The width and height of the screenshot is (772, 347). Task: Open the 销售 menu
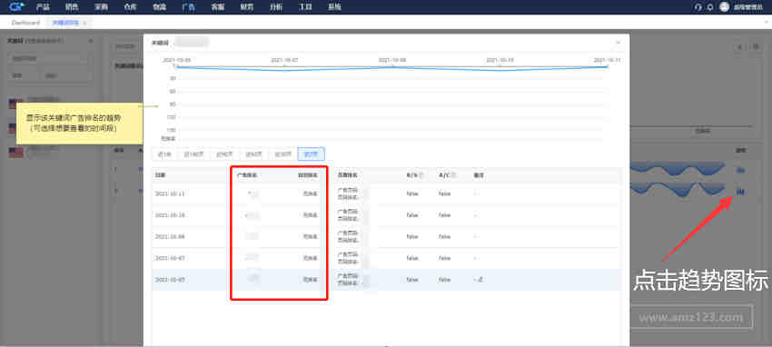click(72, 7)
